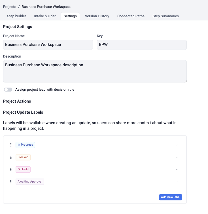
Task: Open ellipsis menu for Awaiting Approval label
Action: click(x=177, y=182)
